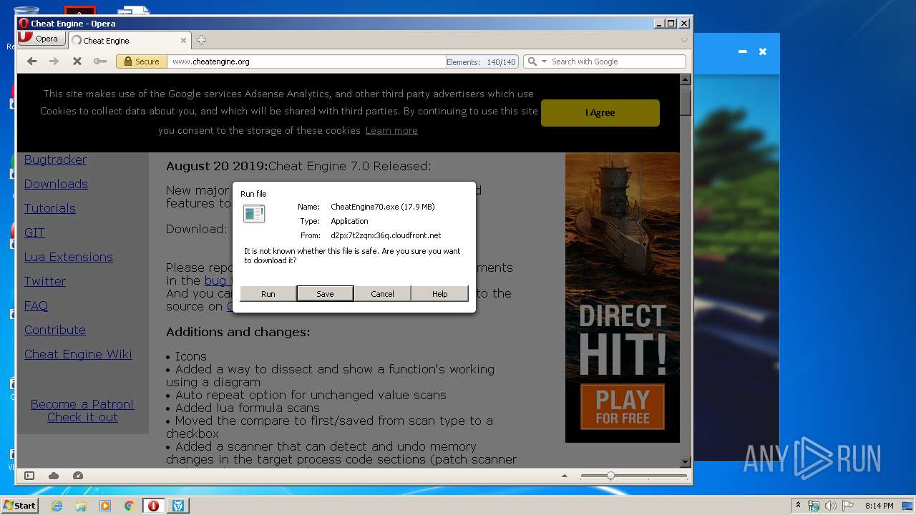The height and width of the screenshot is (515, 916).
Task: Go forward with the forward arrow
Action: [x=54, y=62]
